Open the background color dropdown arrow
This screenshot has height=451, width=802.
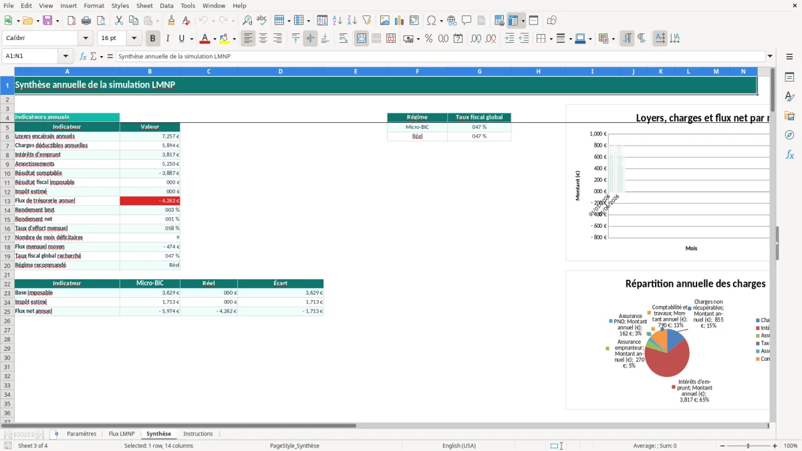(x=234, y=39)
